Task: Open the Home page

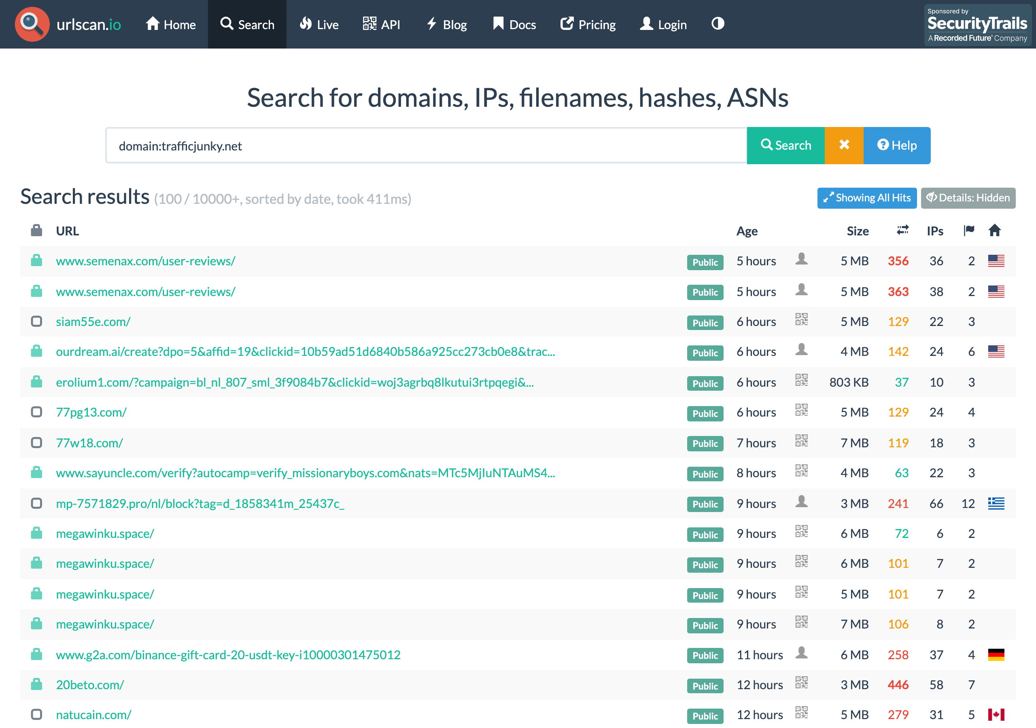Action: (x=170, y=24)
